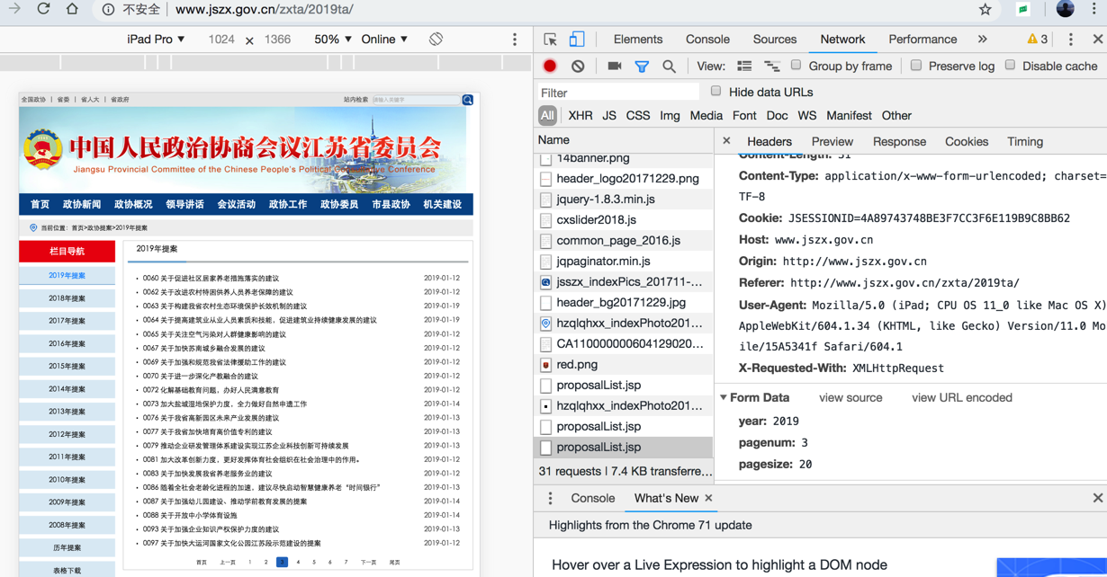Click the network Filter text field
The image size is (1107, 577).
[617, 93]
